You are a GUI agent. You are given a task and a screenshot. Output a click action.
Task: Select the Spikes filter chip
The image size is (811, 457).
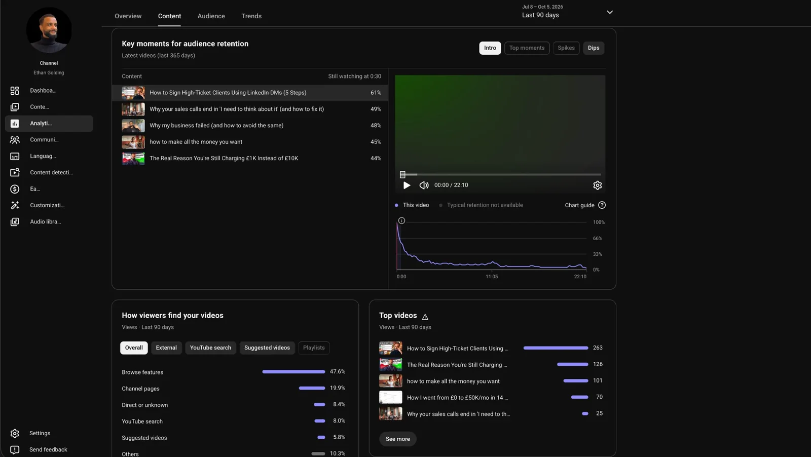(x=566, y=48)
